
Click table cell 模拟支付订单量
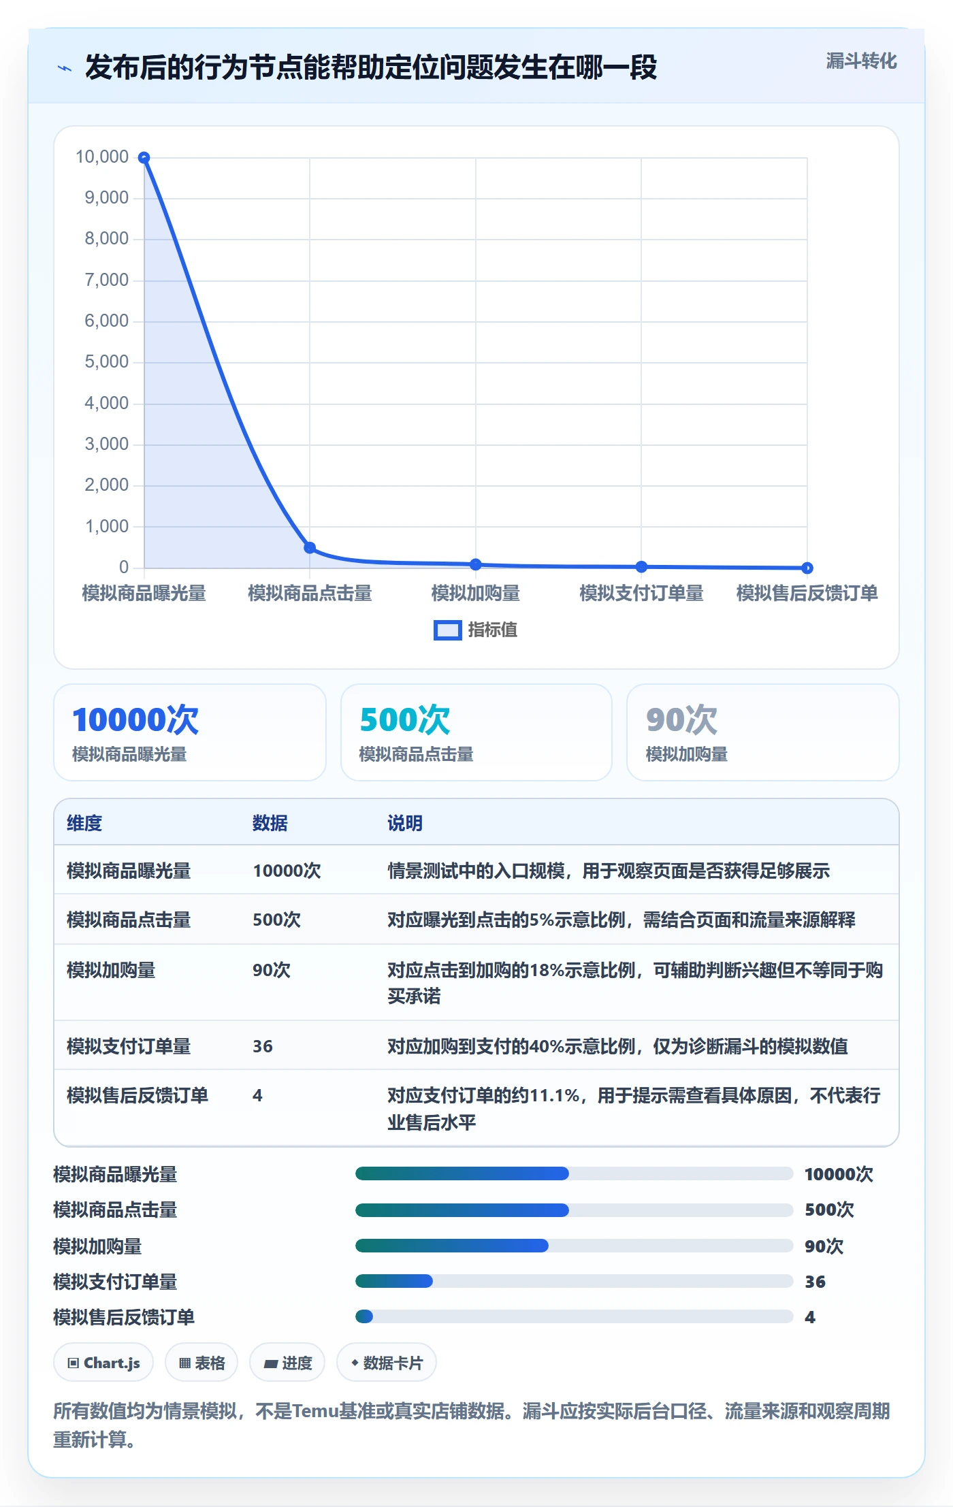point(129,1046)
